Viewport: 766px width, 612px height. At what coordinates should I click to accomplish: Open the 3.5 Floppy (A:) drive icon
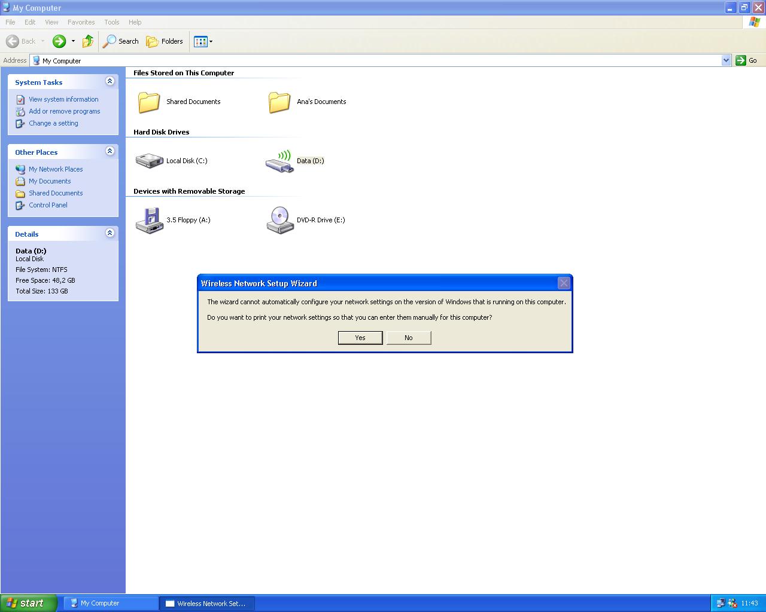pos(150,220)
